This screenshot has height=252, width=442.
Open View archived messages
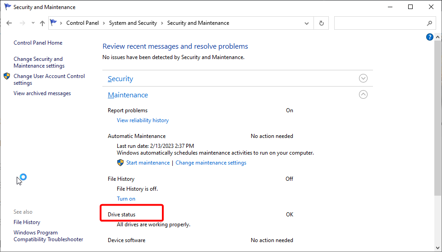pyautogui.click(x=42, y=93)
